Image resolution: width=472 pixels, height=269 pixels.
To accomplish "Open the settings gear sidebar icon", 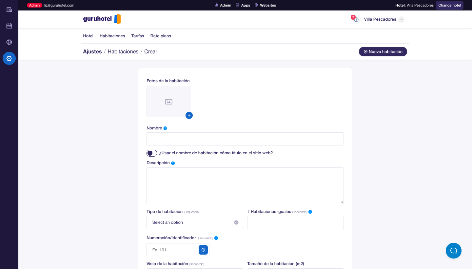I will (x=9, y=58).
